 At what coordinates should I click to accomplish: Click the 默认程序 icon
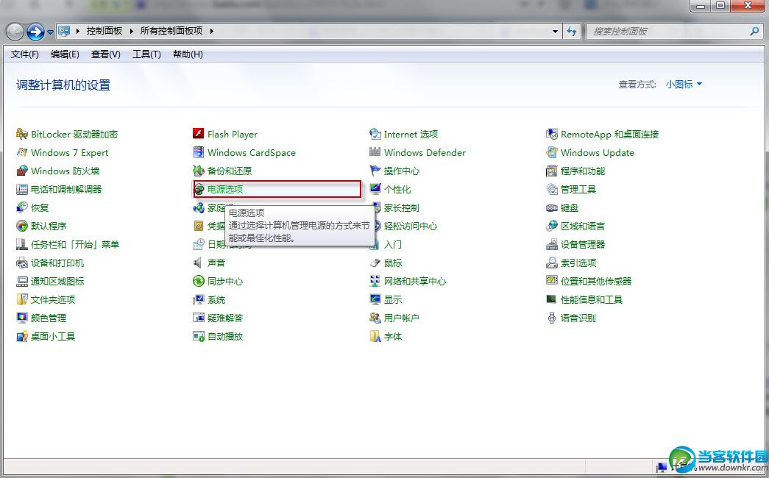pyautogui.click(x=21, y=226)
